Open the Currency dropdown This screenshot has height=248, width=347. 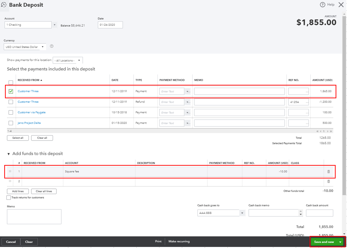pos(42,47)
